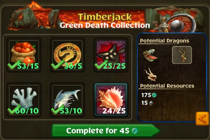
Task: Choose the white coral item 60/10
Action: point(24,100)
